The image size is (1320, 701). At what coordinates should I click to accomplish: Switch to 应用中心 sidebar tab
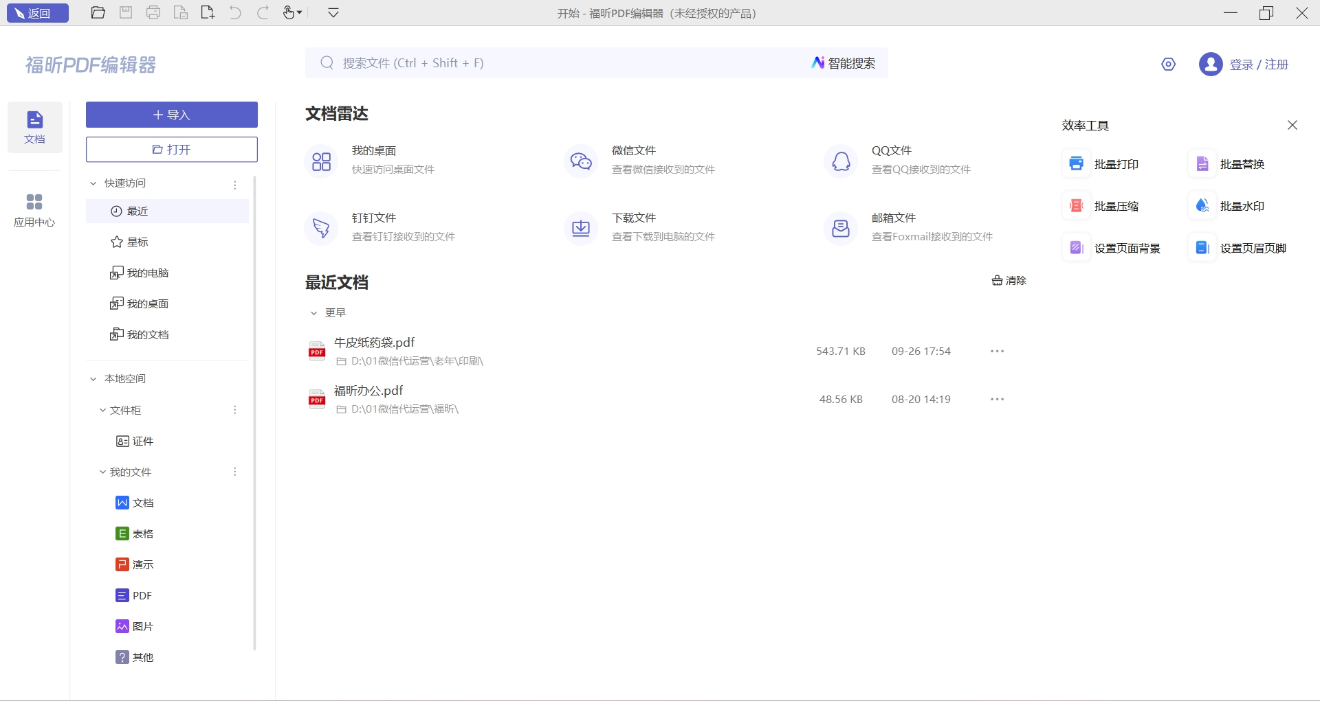point(34,210)
